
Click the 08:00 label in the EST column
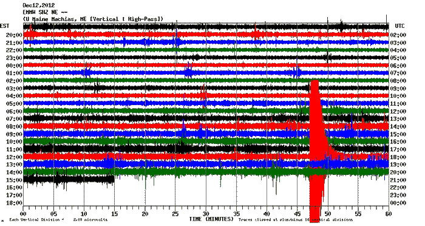14,126
